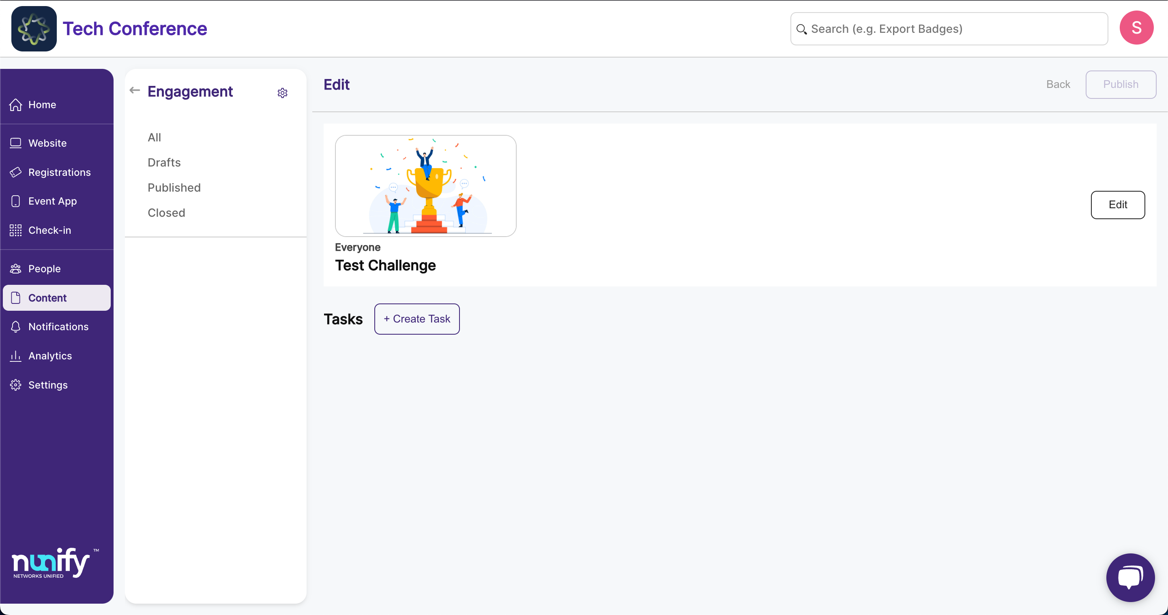This screenshot has width=1168, height=615.
Task: Click the Engagement settings gear icon
Action: point(283,93)
